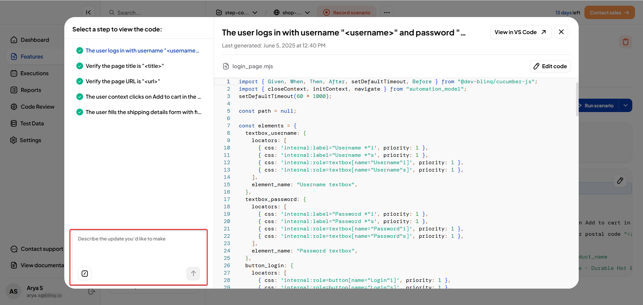This screenshot has width=643, height=305.
Task: Open the Run scenario dropdown arrow
Action: [x=625, y=105]
